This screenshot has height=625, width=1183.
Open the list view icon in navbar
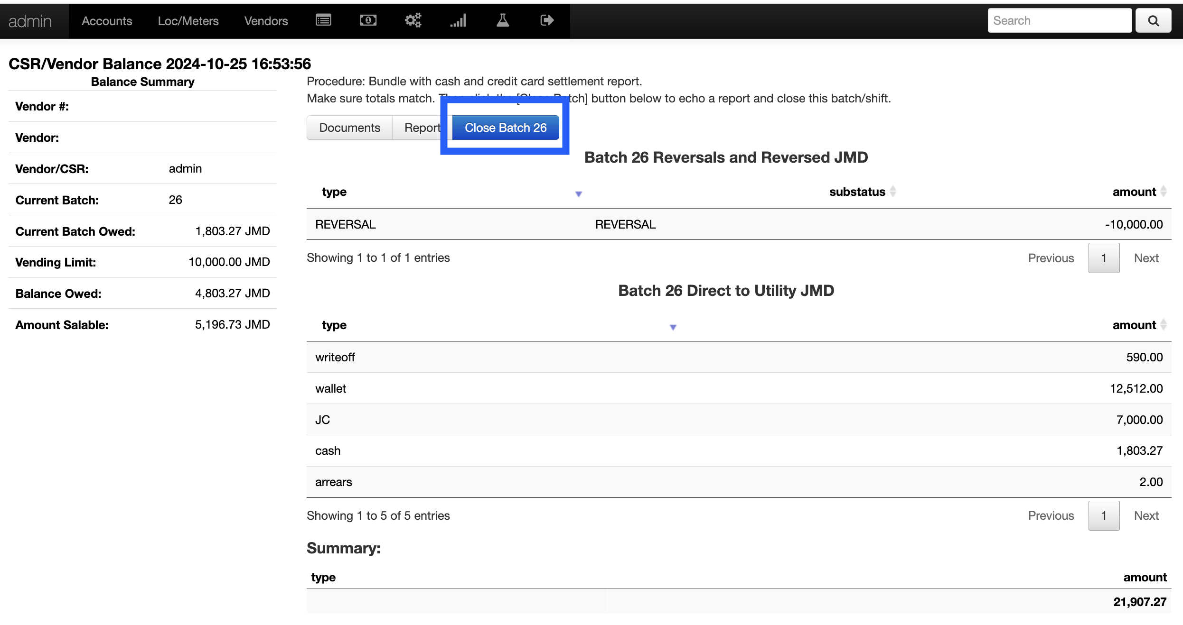[323, 20]
